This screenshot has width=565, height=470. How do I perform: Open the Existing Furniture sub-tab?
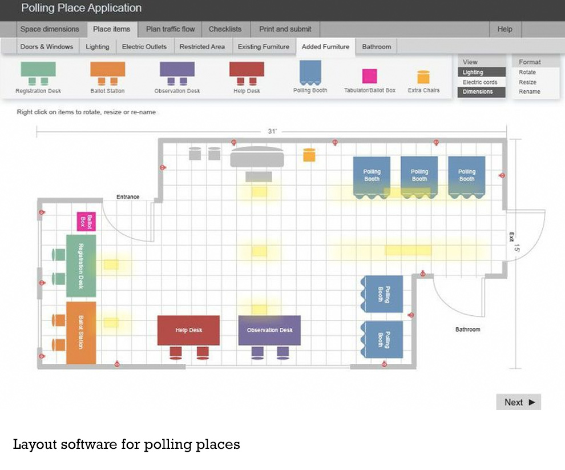[263, 47]
